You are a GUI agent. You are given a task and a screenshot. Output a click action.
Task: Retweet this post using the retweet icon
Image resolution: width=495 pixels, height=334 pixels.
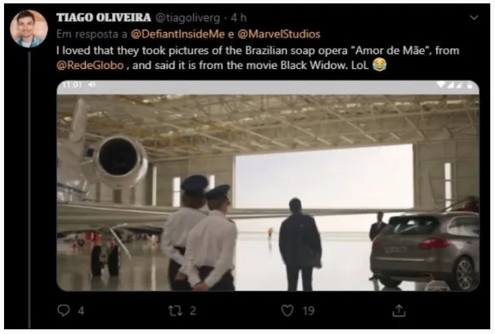point(175,310)
